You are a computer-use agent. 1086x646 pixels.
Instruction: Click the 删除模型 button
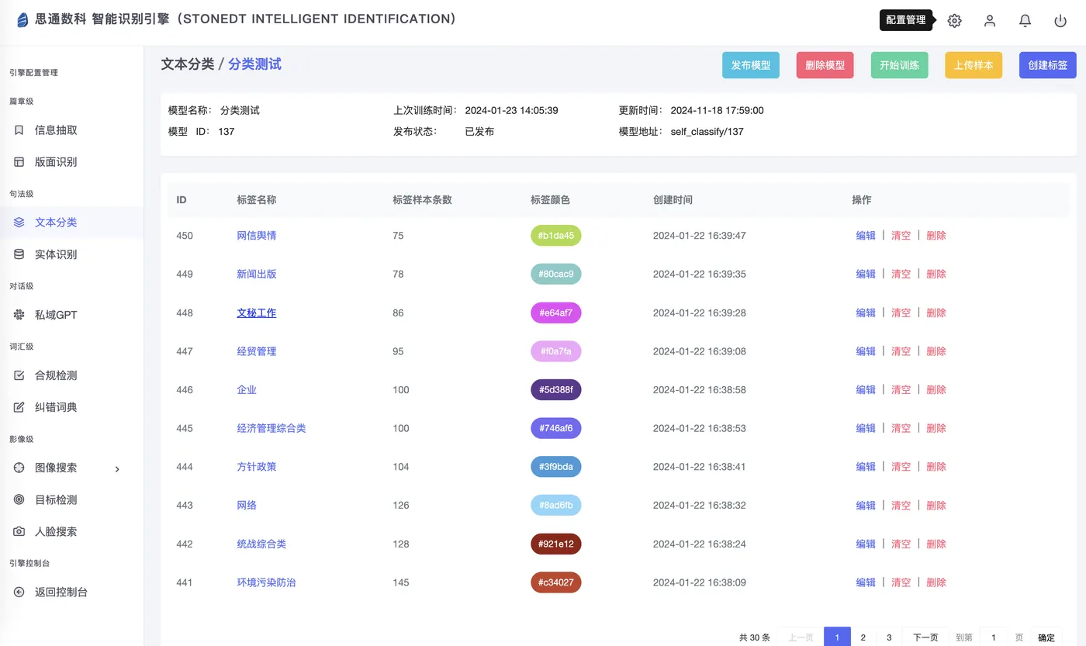825,65
